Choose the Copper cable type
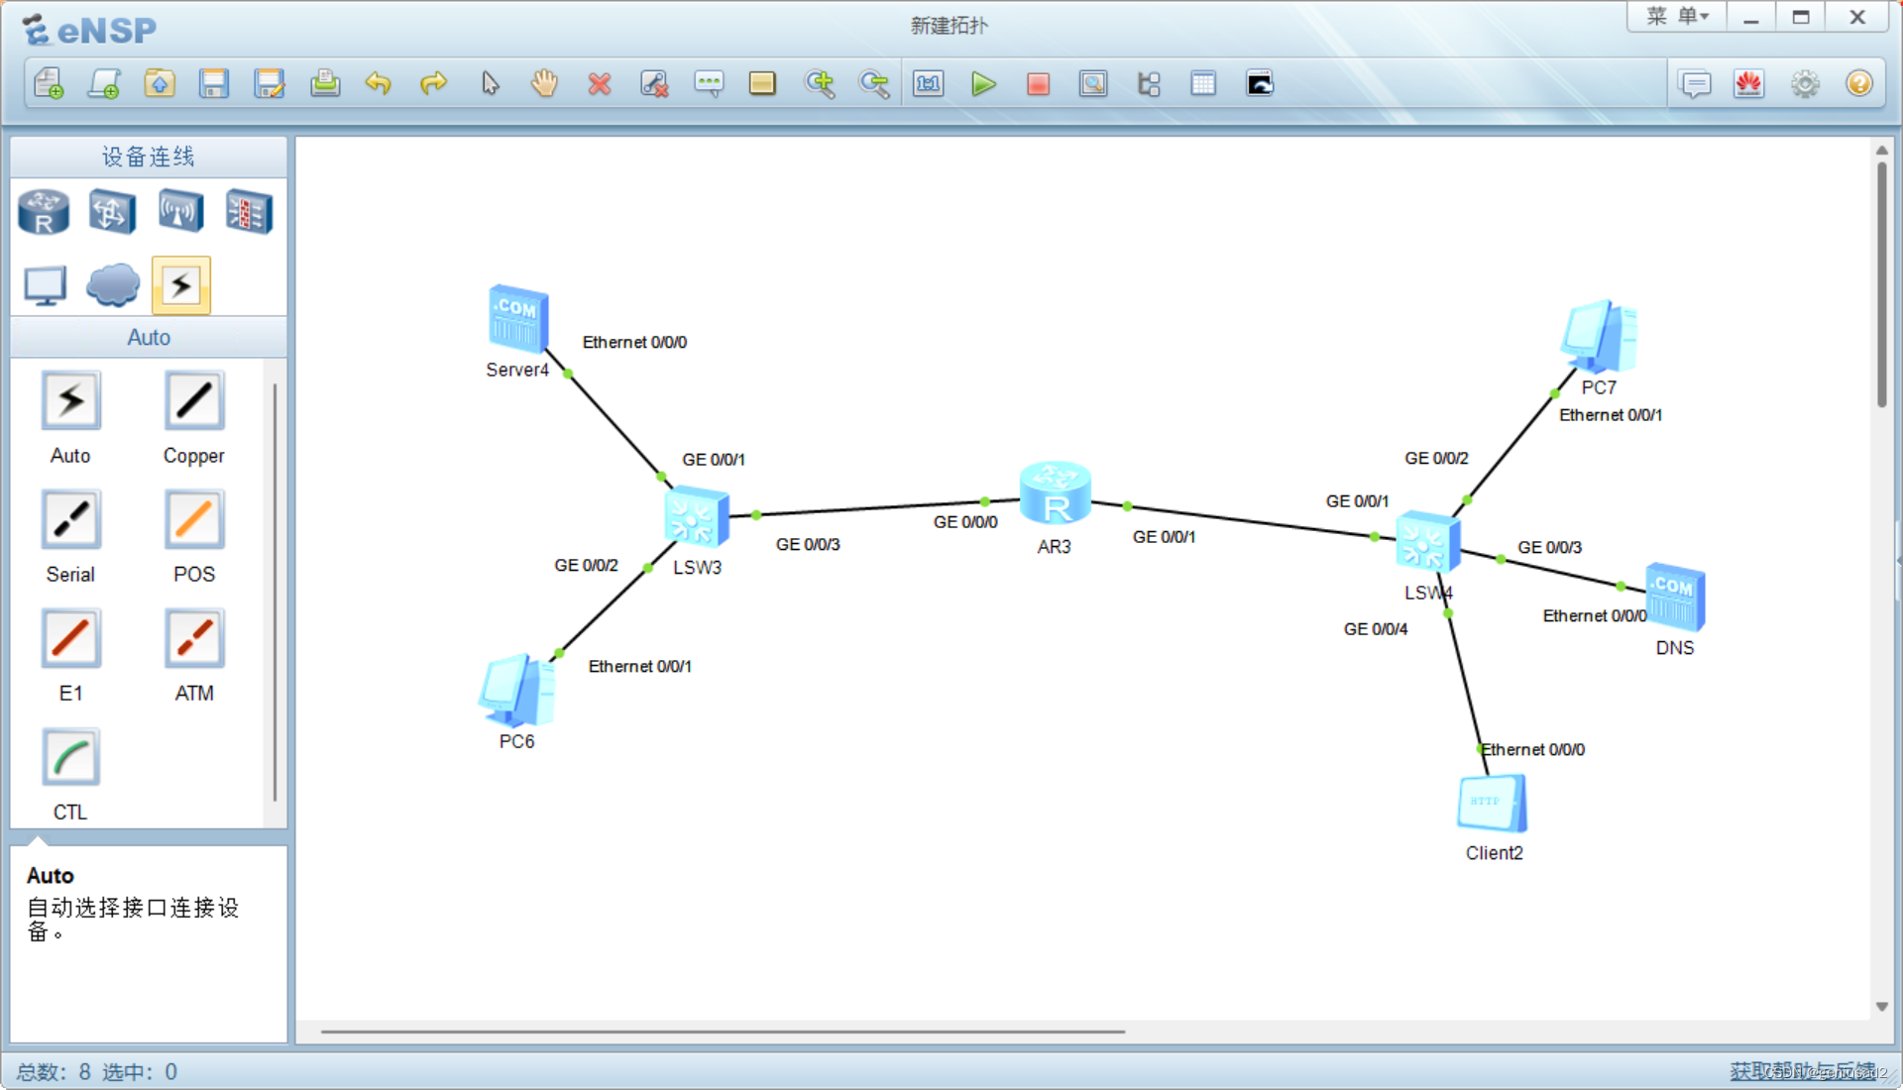Viewport: 1903px width, 1090px height. tap(194, 401)
